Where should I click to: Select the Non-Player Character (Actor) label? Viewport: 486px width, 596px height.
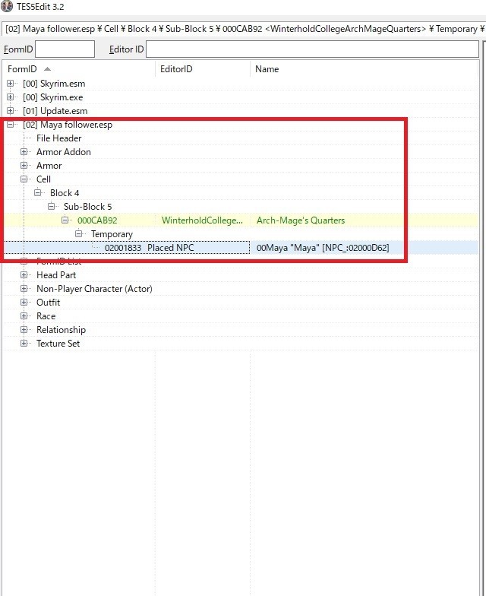coord(94,289)
